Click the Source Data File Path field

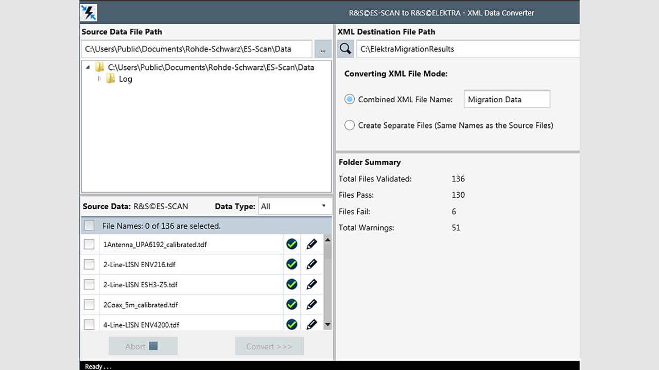(x=197, y=49)
